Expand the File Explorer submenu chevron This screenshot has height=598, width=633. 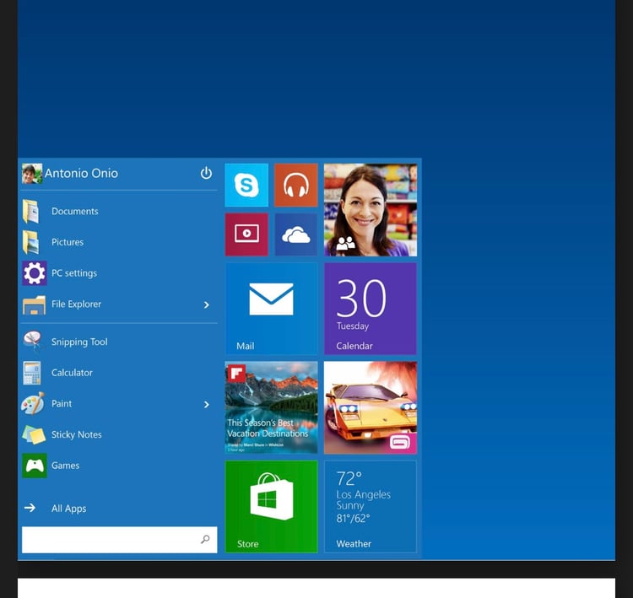pyautogui.click(x=206, y=304)
